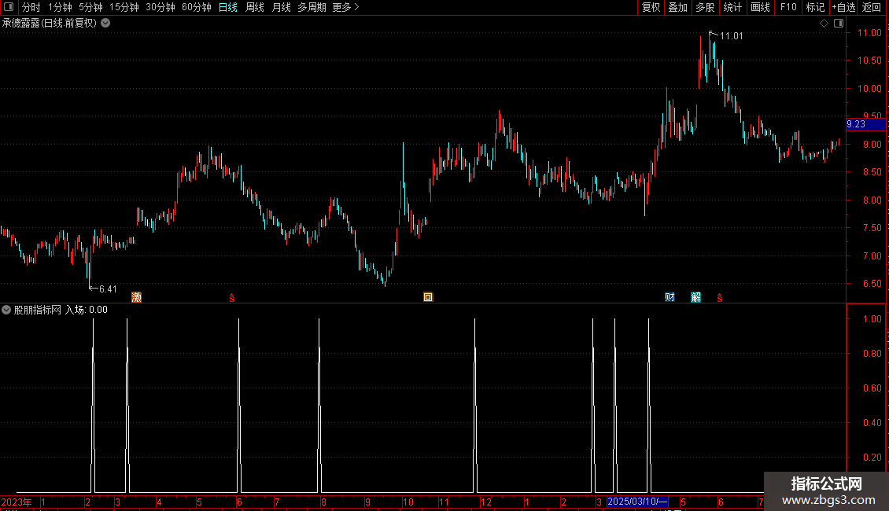Expand the 股朋指标网 indicator dropdown arrow
Image resolution: width=889 pixels, height=511 pixels.
coord(6,310)
